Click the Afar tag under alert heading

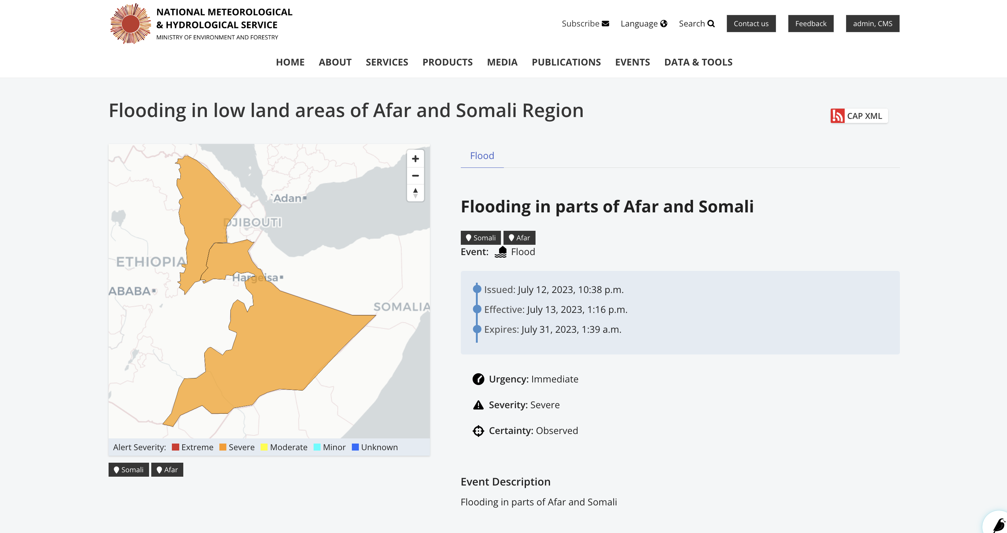[x=519, y=237]
